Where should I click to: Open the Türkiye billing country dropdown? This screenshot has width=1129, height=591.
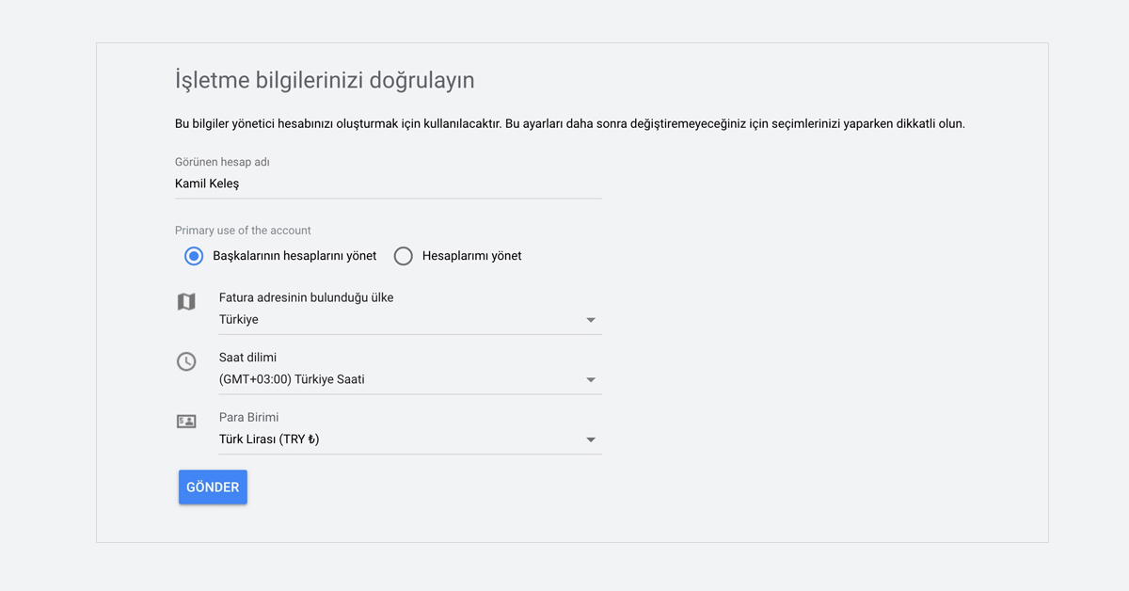(410, 320)
